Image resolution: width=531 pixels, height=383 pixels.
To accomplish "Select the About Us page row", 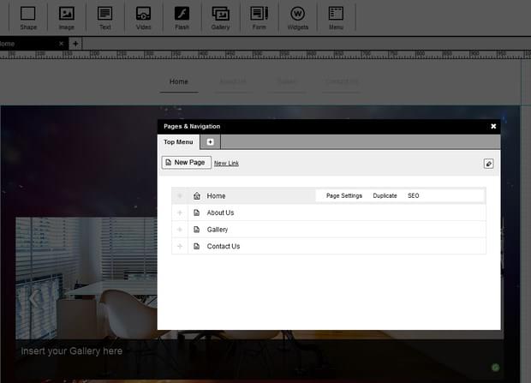I will 329,212.
